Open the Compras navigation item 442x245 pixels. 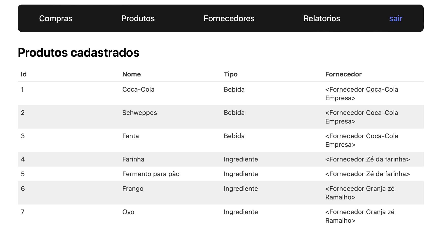[56, 18]
